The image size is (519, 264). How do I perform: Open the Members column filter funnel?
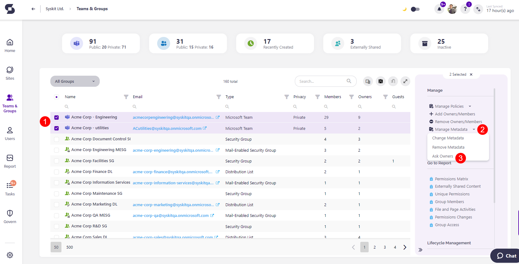click(351, 97)
